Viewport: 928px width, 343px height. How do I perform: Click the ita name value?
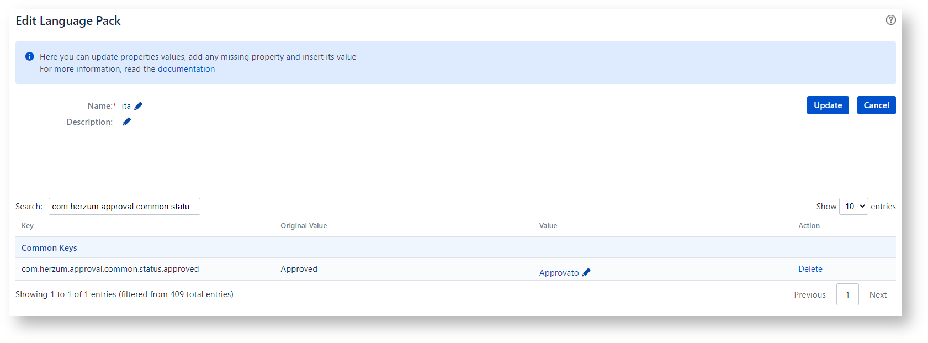coord(126,106)
